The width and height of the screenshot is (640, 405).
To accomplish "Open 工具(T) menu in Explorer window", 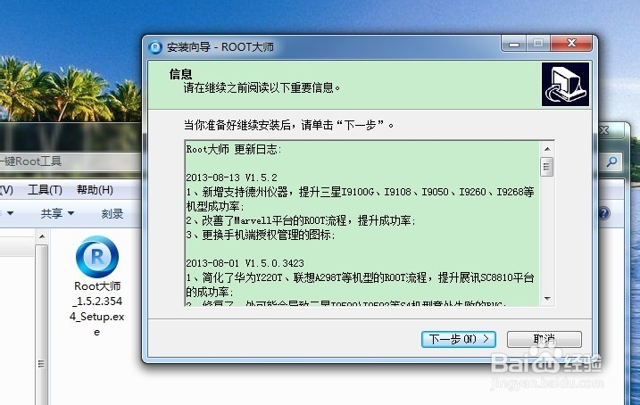I will (x=45, y=190).
